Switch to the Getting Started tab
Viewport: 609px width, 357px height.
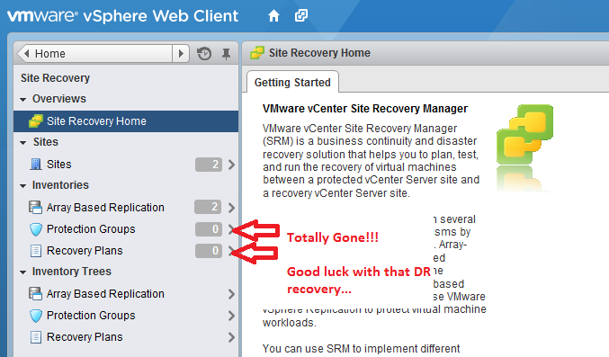click(x=292, y=82)
